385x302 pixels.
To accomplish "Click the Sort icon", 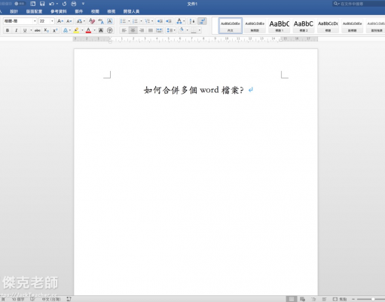I will 192,21.
